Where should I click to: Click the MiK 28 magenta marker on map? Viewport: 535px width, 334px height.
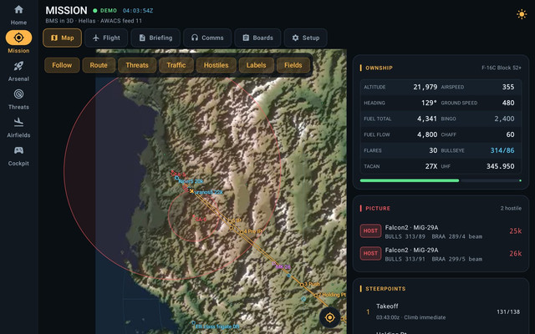pos(282,266)
